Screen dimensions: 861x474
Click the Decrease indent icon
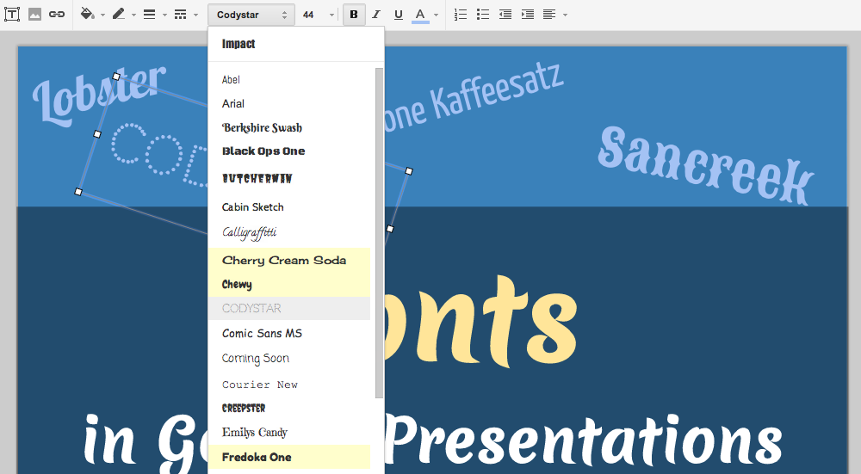click(x=505, y=15)
